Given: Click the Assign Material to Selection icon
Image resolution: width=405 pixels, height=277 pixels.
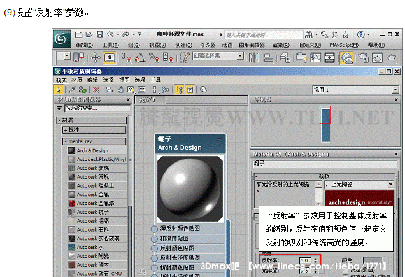Looking at the screenshot, I should [x=82, y=90].
